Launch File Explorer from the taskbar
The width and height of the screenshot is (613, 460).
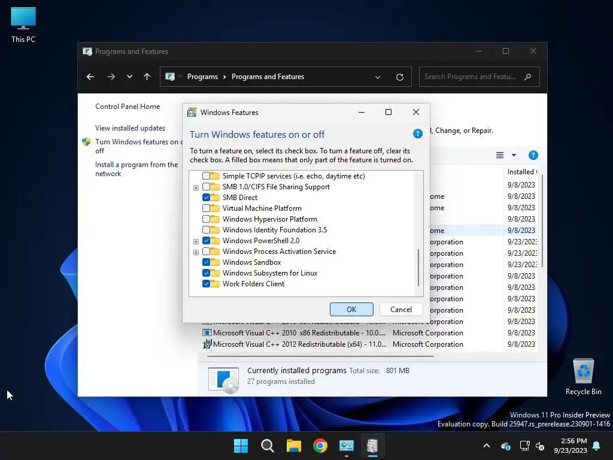click(x=293, y=446)
